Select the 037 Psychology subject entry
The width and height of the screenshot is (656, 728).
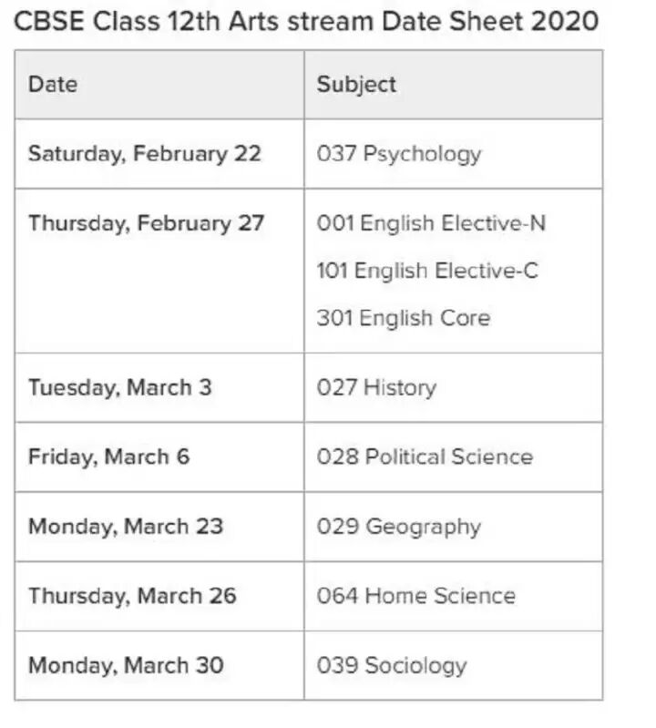click(398, 153)
